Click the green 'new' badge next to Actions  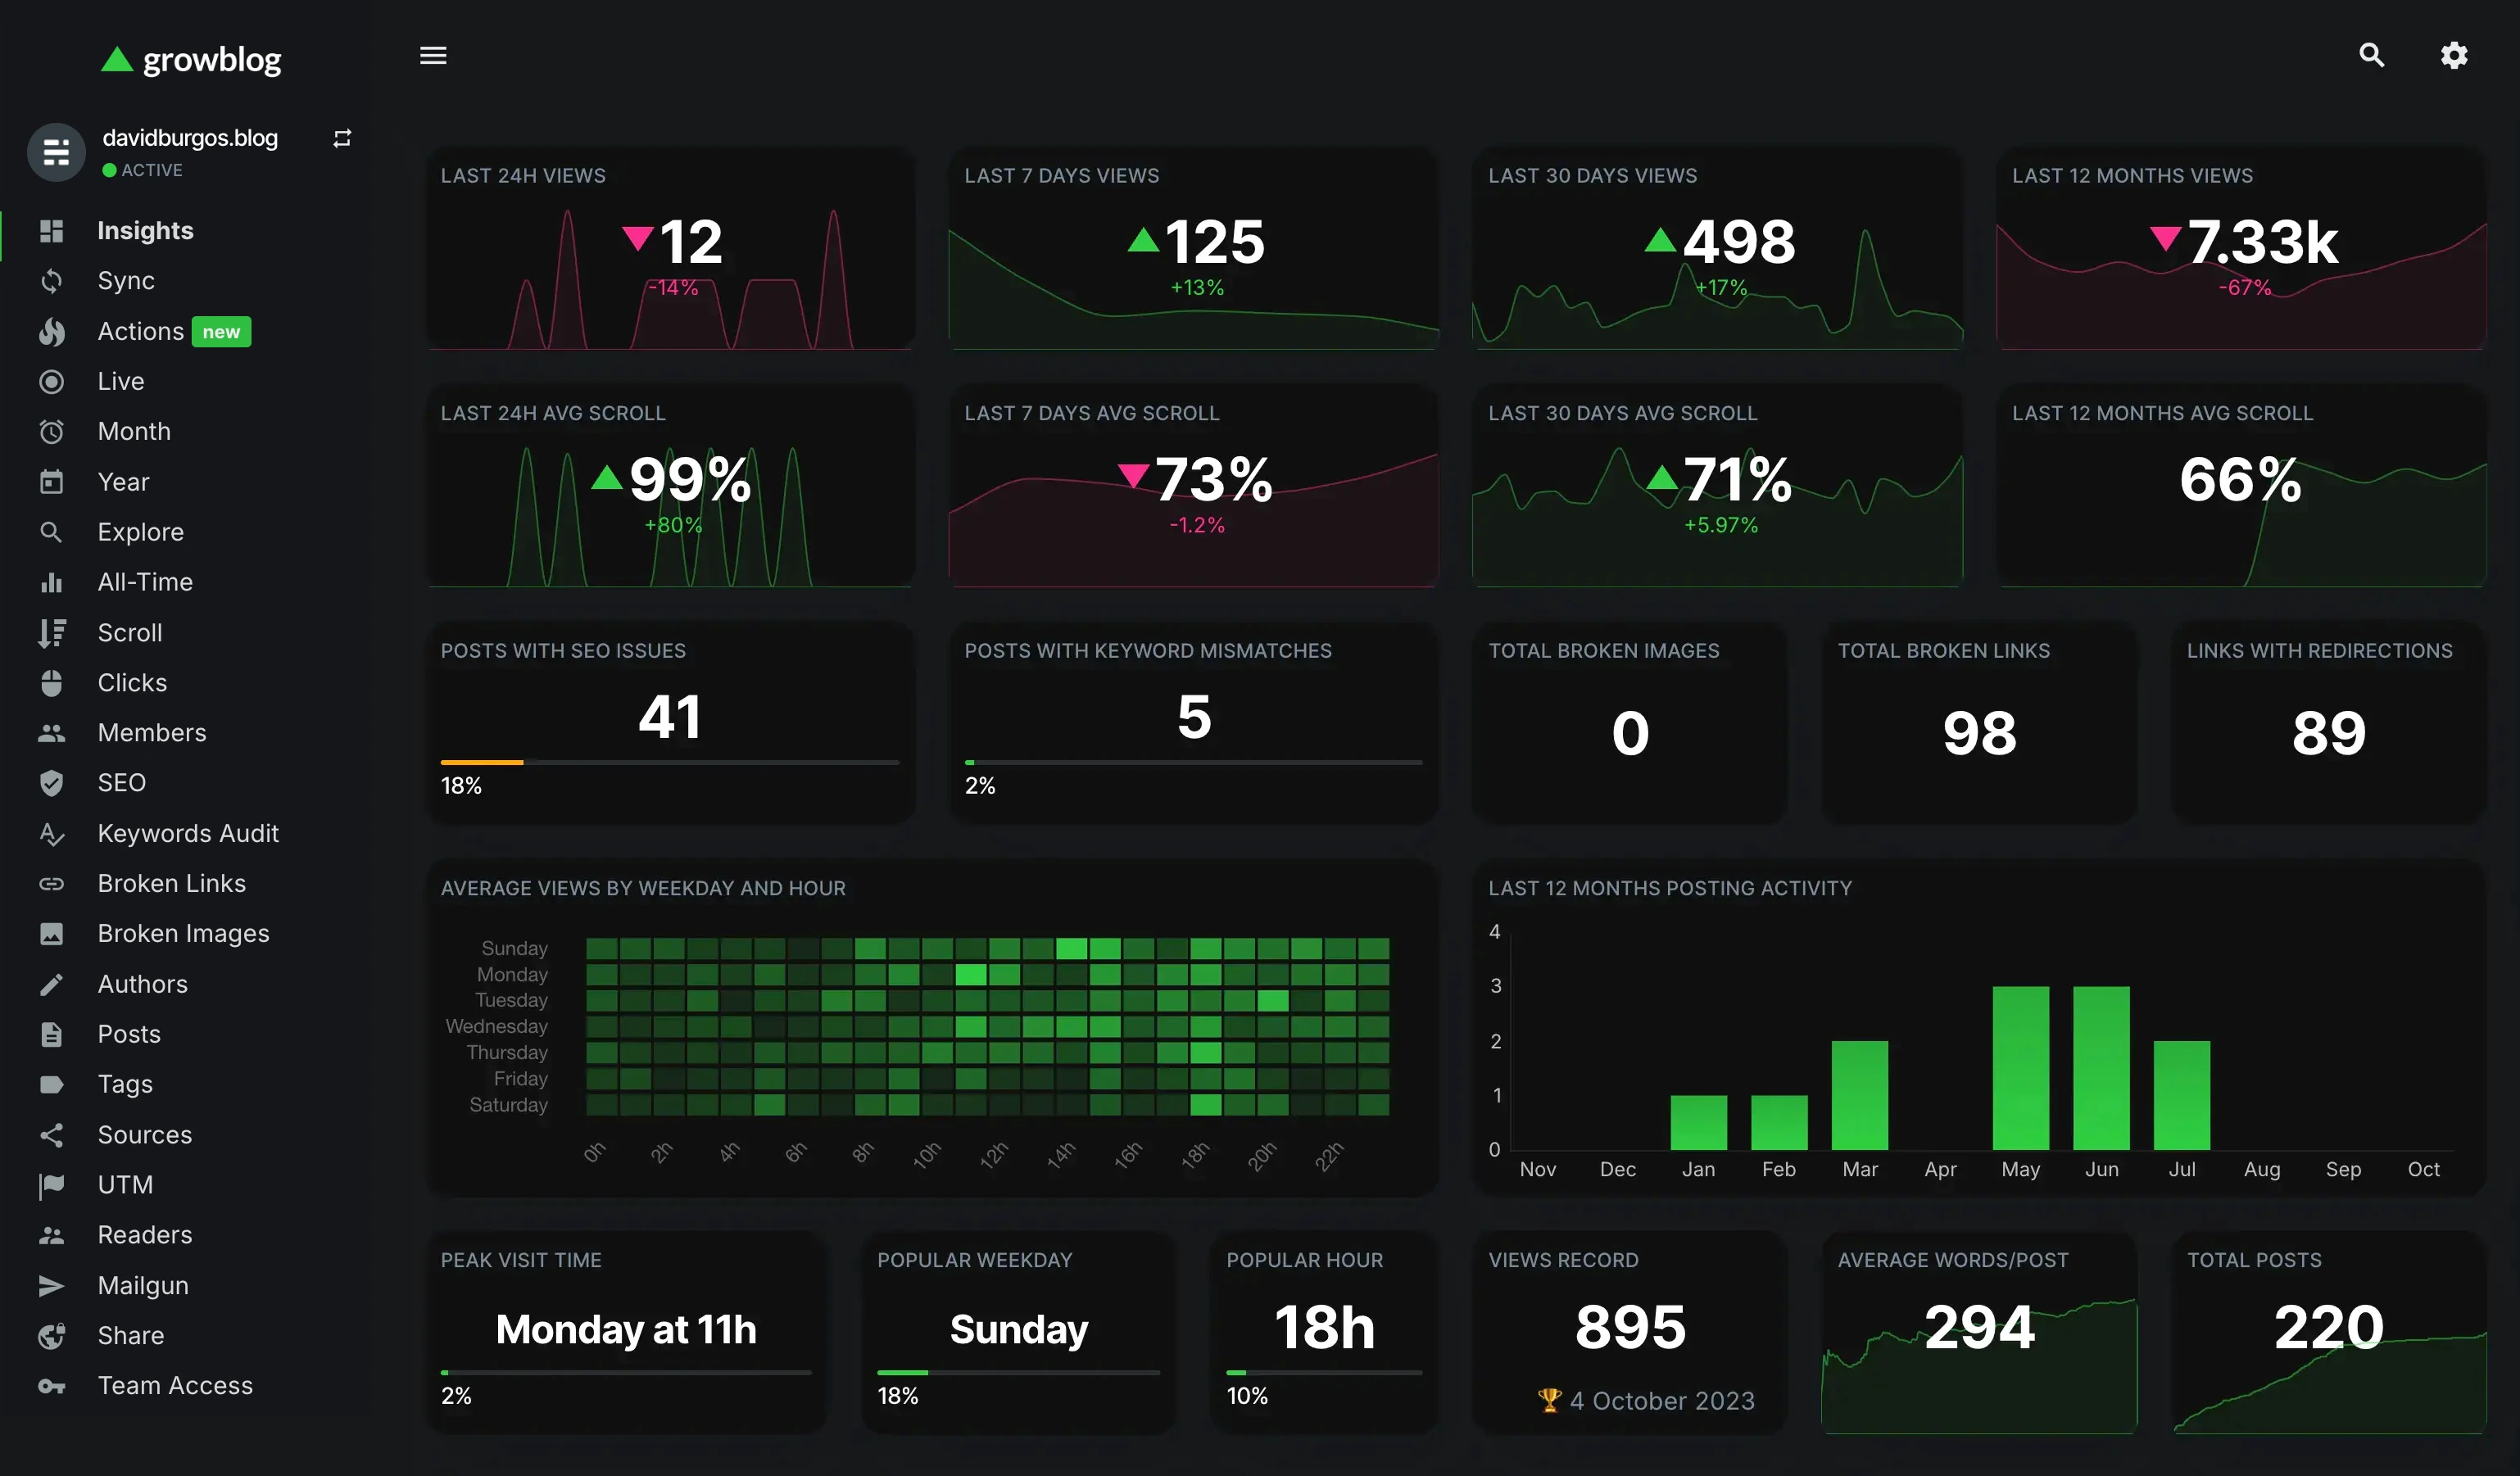[221, 332]
